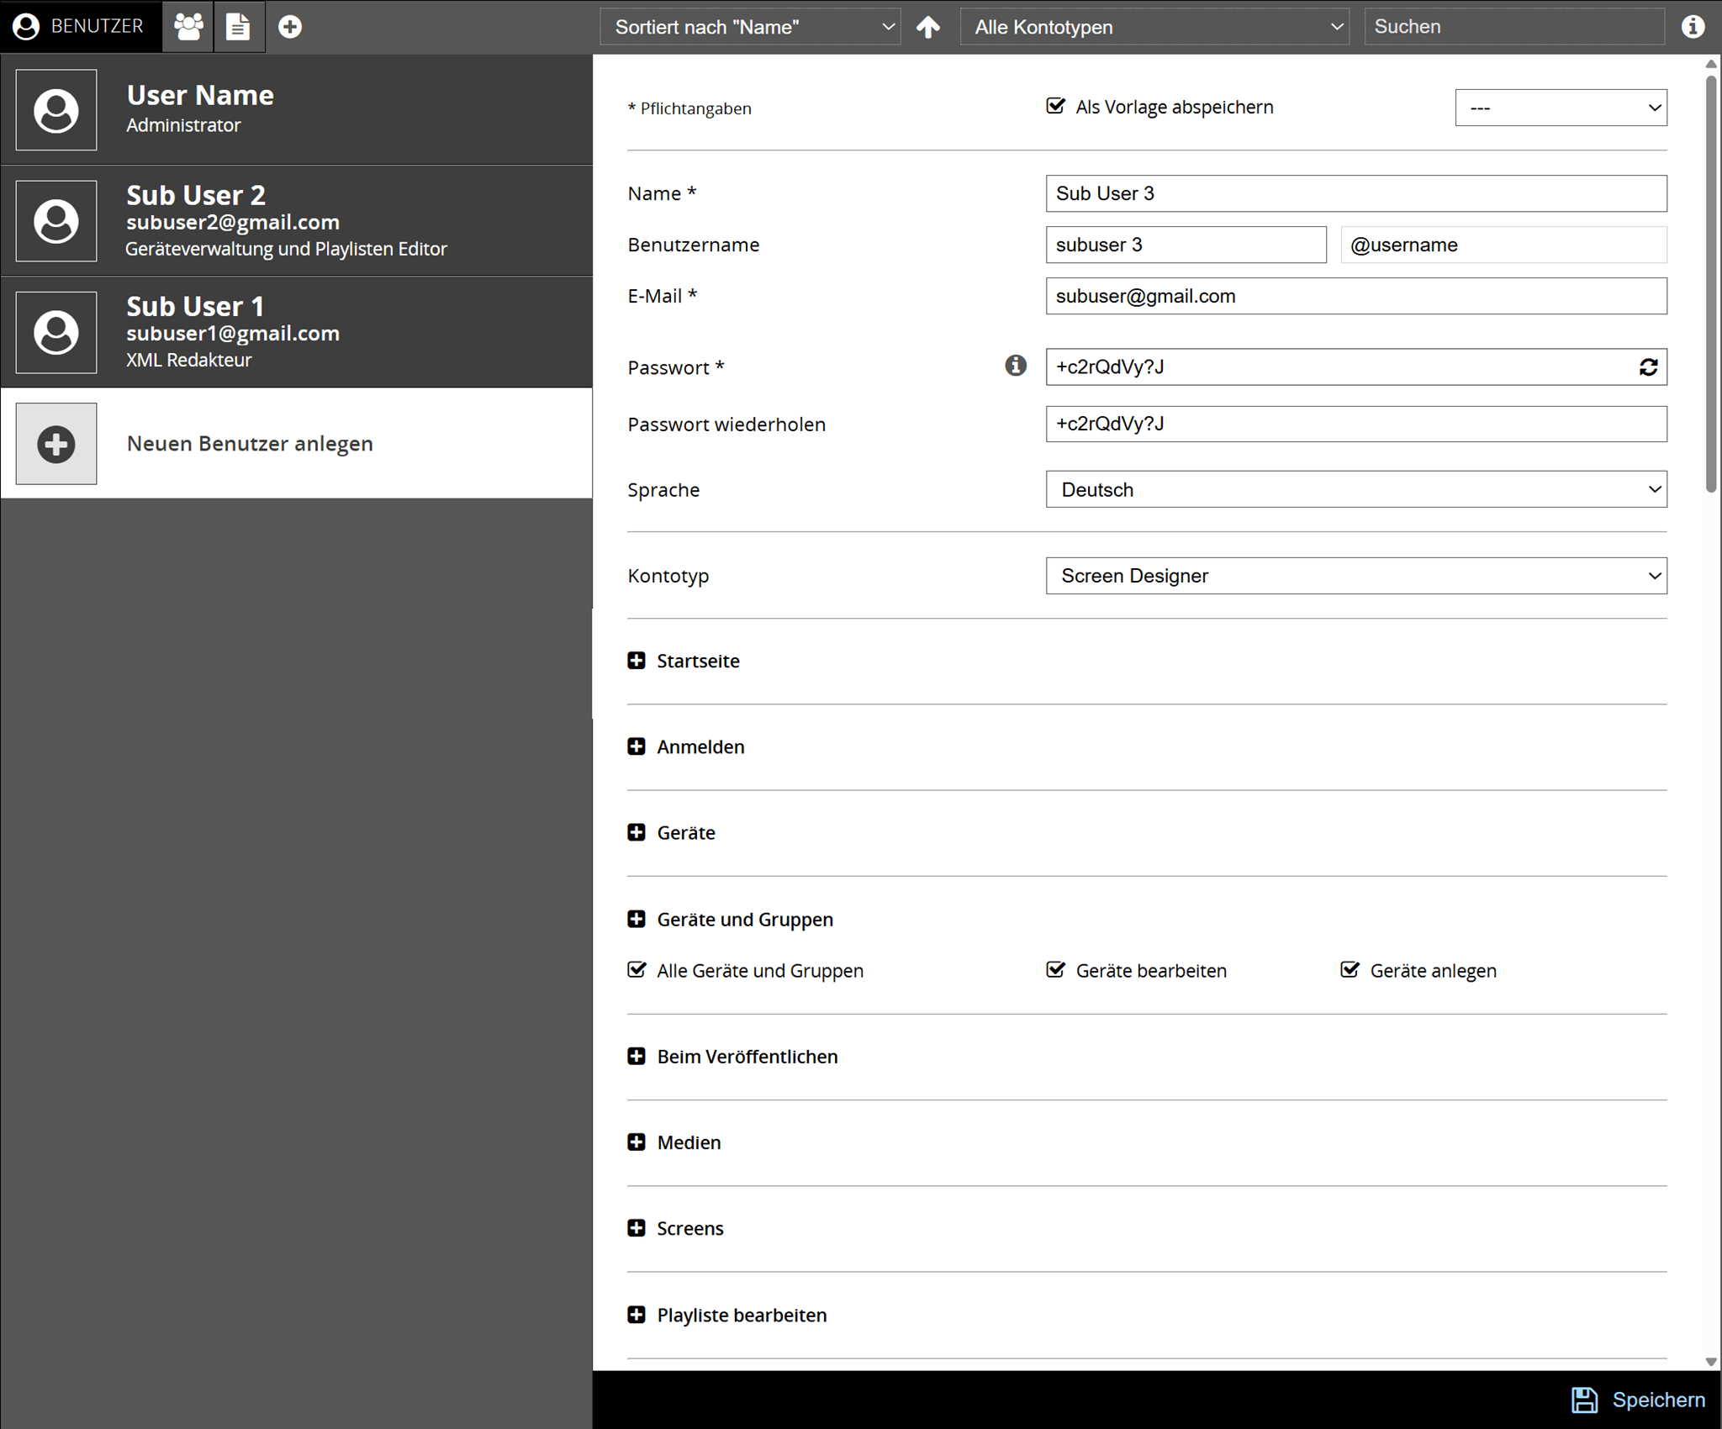
Task: Click the document templates icon in toolbar
Action: pyautogui.click(x=239, y=27)
